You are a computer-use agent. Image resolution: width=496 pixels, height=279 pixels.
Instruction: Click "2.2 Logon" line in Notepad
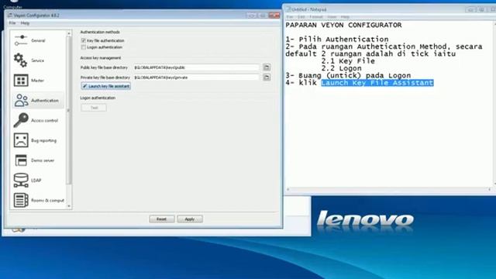(x=341, y=68)
